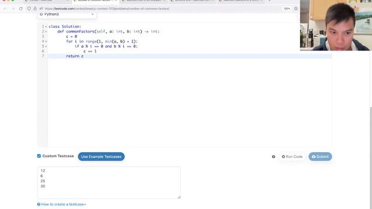Click the 'c = 0' code line
Screen dimensions: 372x209
(x=71, y=37)
